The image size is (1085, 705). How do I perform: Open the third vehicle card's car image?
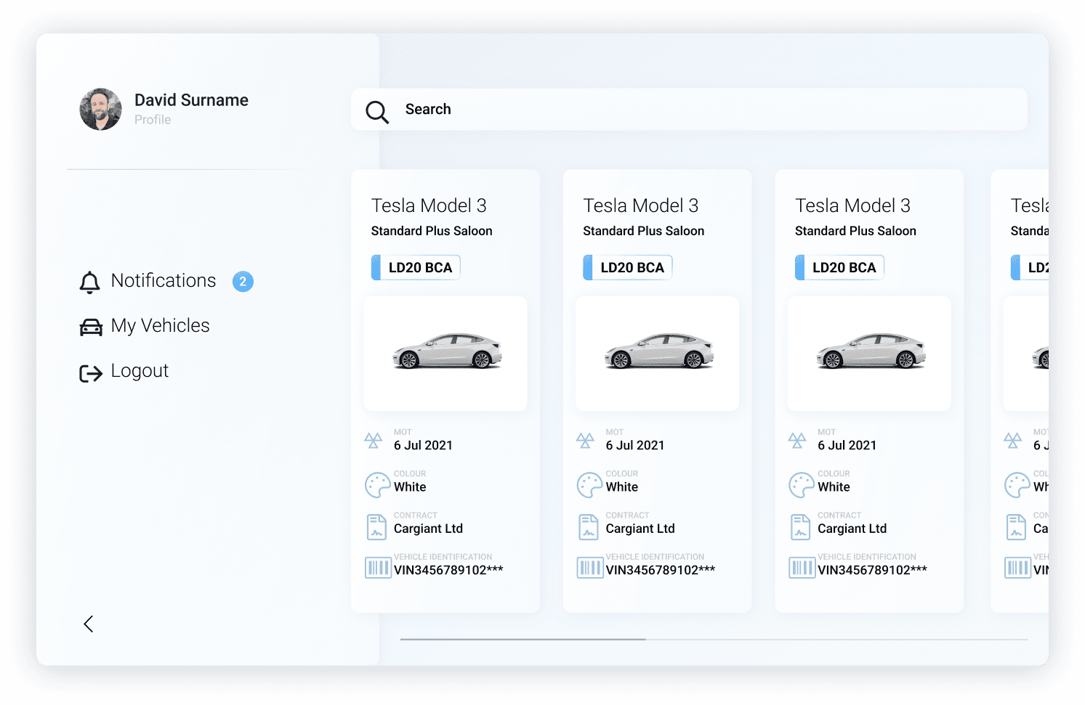click(x=869, y=354)
